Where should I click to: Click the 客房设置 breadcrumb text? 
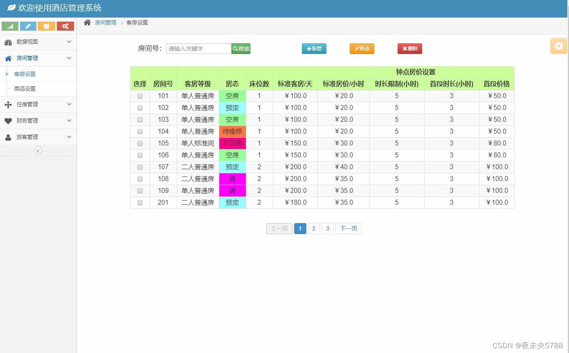pos(137,22)
